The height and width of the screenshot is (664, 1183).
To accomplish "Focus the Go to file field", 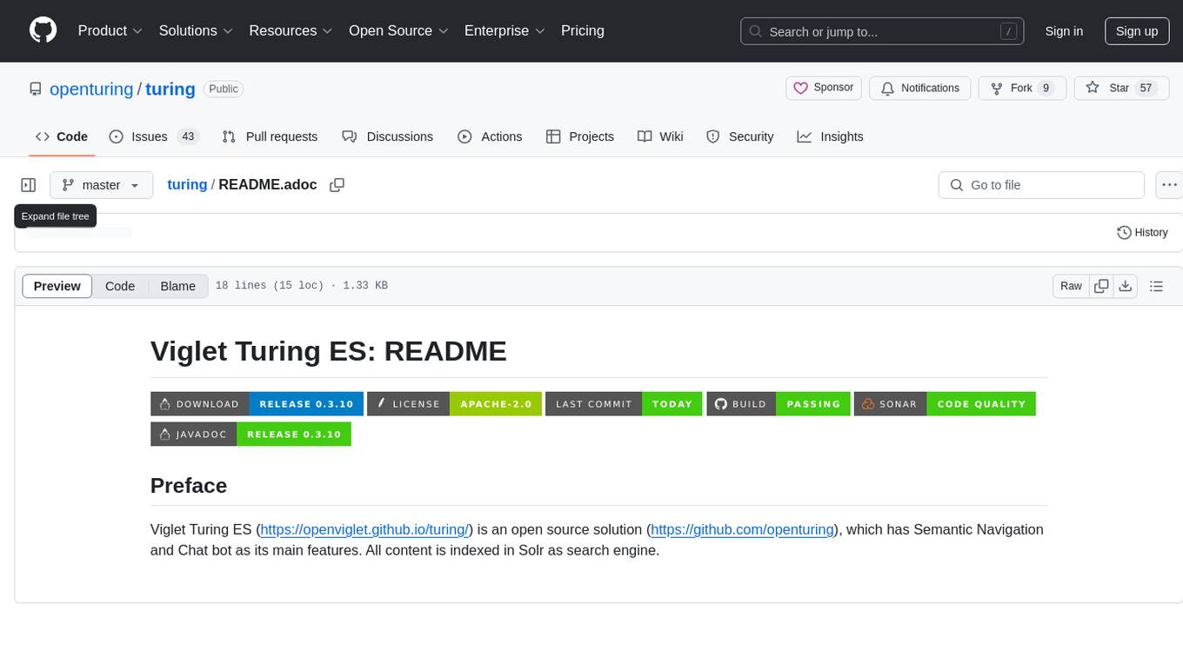I will 1041,185.
